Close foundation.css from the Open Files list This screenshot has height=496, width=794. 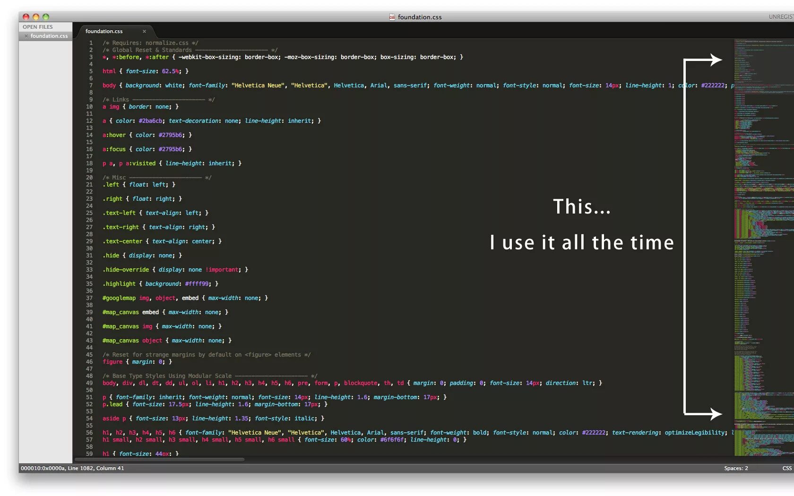[26, 36]
